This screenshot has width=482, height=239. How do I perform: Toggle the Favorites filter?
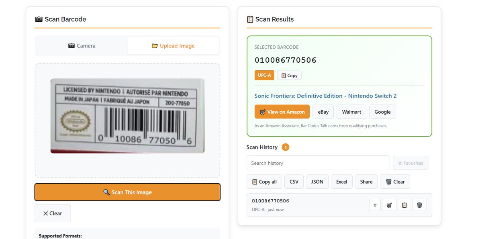[411, 163]
